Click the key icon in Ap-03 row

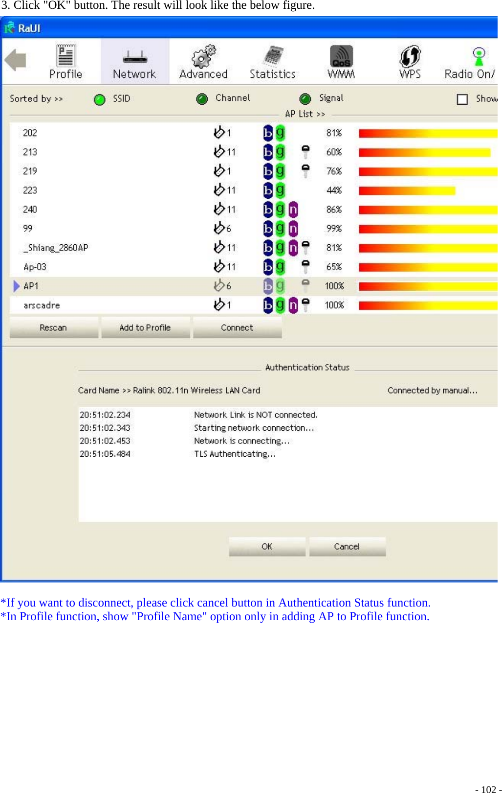click(x=306, y=266)
